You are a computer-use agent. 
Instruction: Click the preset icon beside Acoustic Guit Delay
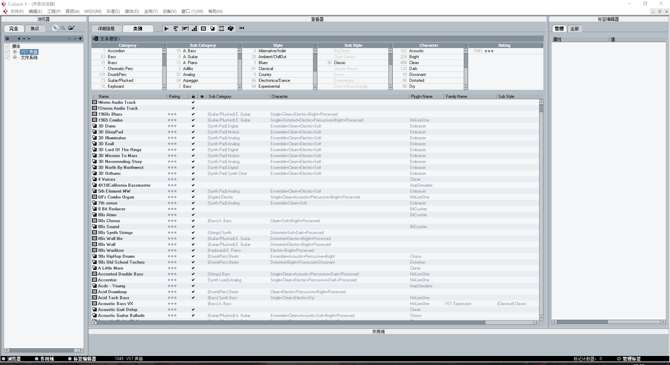coord(94,310)
